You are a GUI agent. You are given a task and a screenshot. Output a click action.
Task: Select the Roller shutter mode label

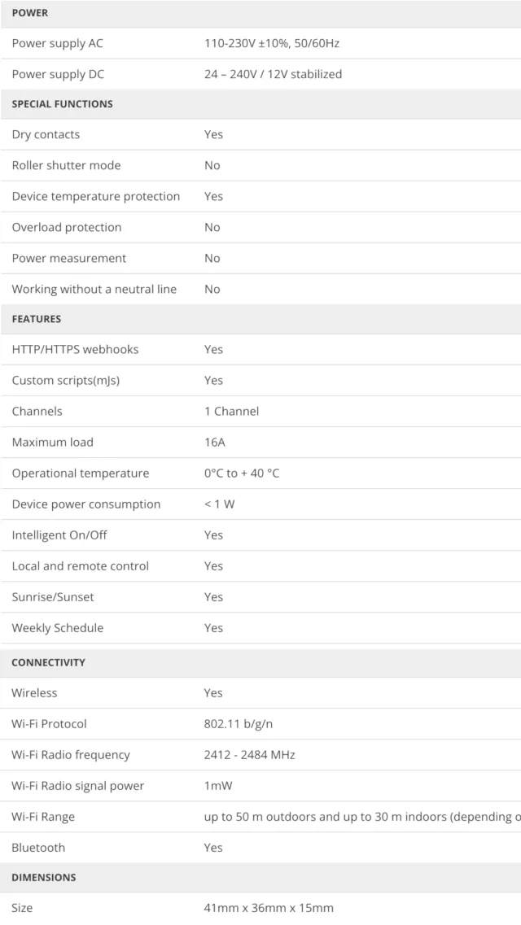[x=66, y=165]
